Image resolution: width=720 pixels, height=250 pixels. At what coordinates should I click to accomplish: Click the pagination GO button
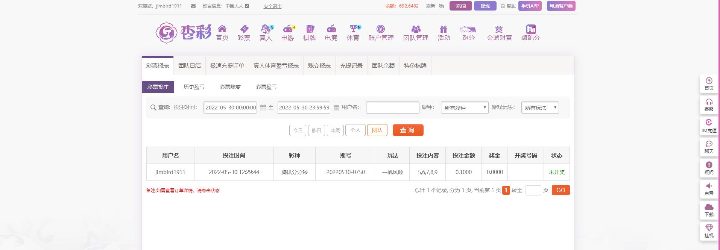561,190
